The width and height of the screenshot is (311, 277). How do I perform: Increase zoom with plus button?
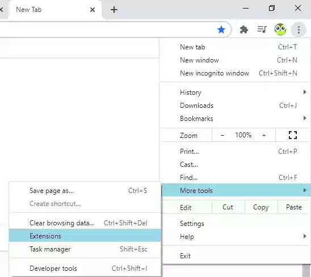pyautogui.click(x=264, y=135)
